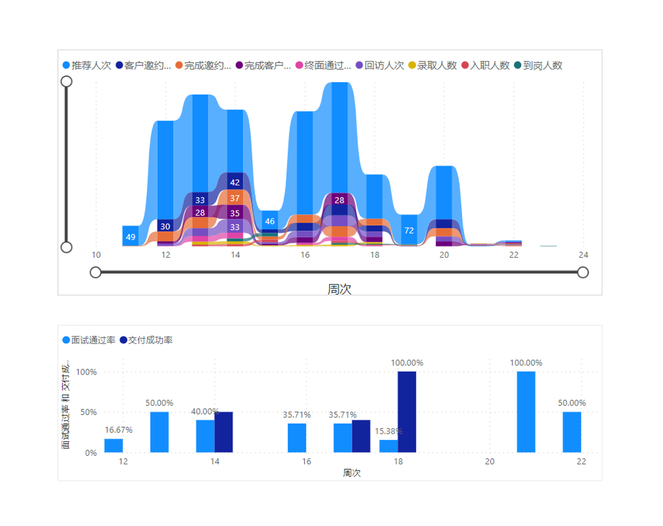
Task: Click left handle of horizontal zoom slider
Action: pos(95,272)
